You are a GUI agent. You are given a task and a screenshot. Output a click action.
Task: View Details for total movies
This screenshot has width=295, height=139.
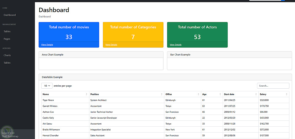pyautogui.click(x=47, y=45)
